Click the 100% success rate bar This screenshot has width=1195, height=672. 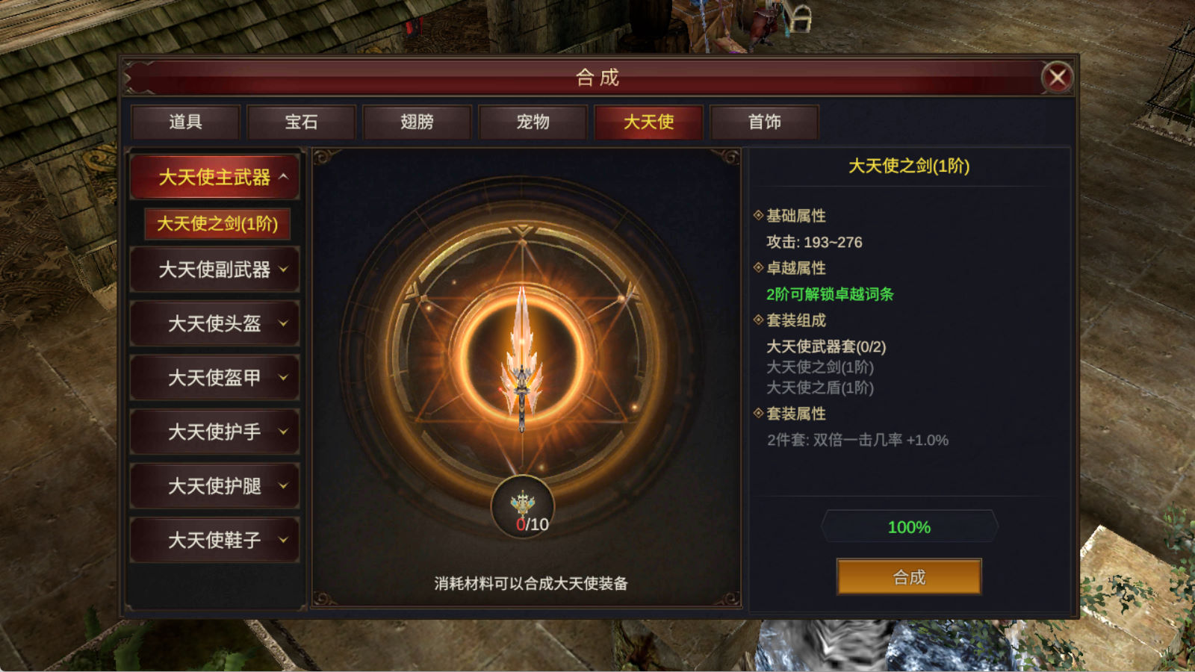click(909, 526)
